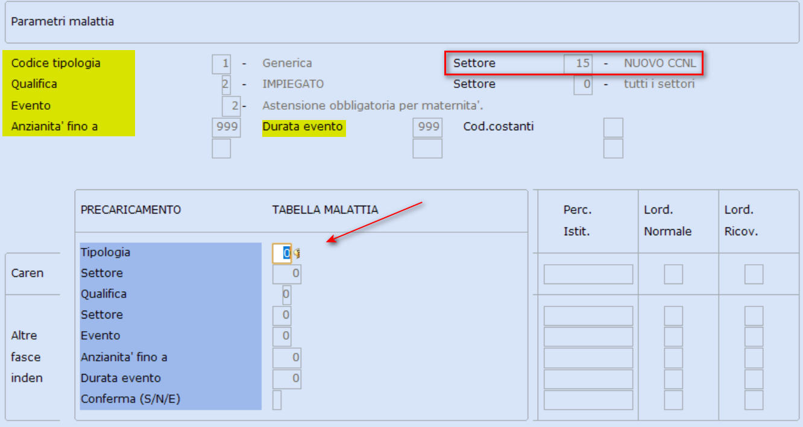Image resolution: width=803 pixels, height=427 pixels.
Task: Click the Cod.costanti input box
Action: (x=613, y=127)
